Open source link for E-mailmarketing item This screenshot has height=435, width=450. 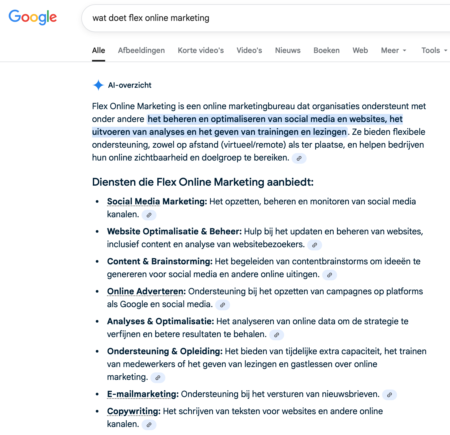pyautogui.click(x=390, y=395)
